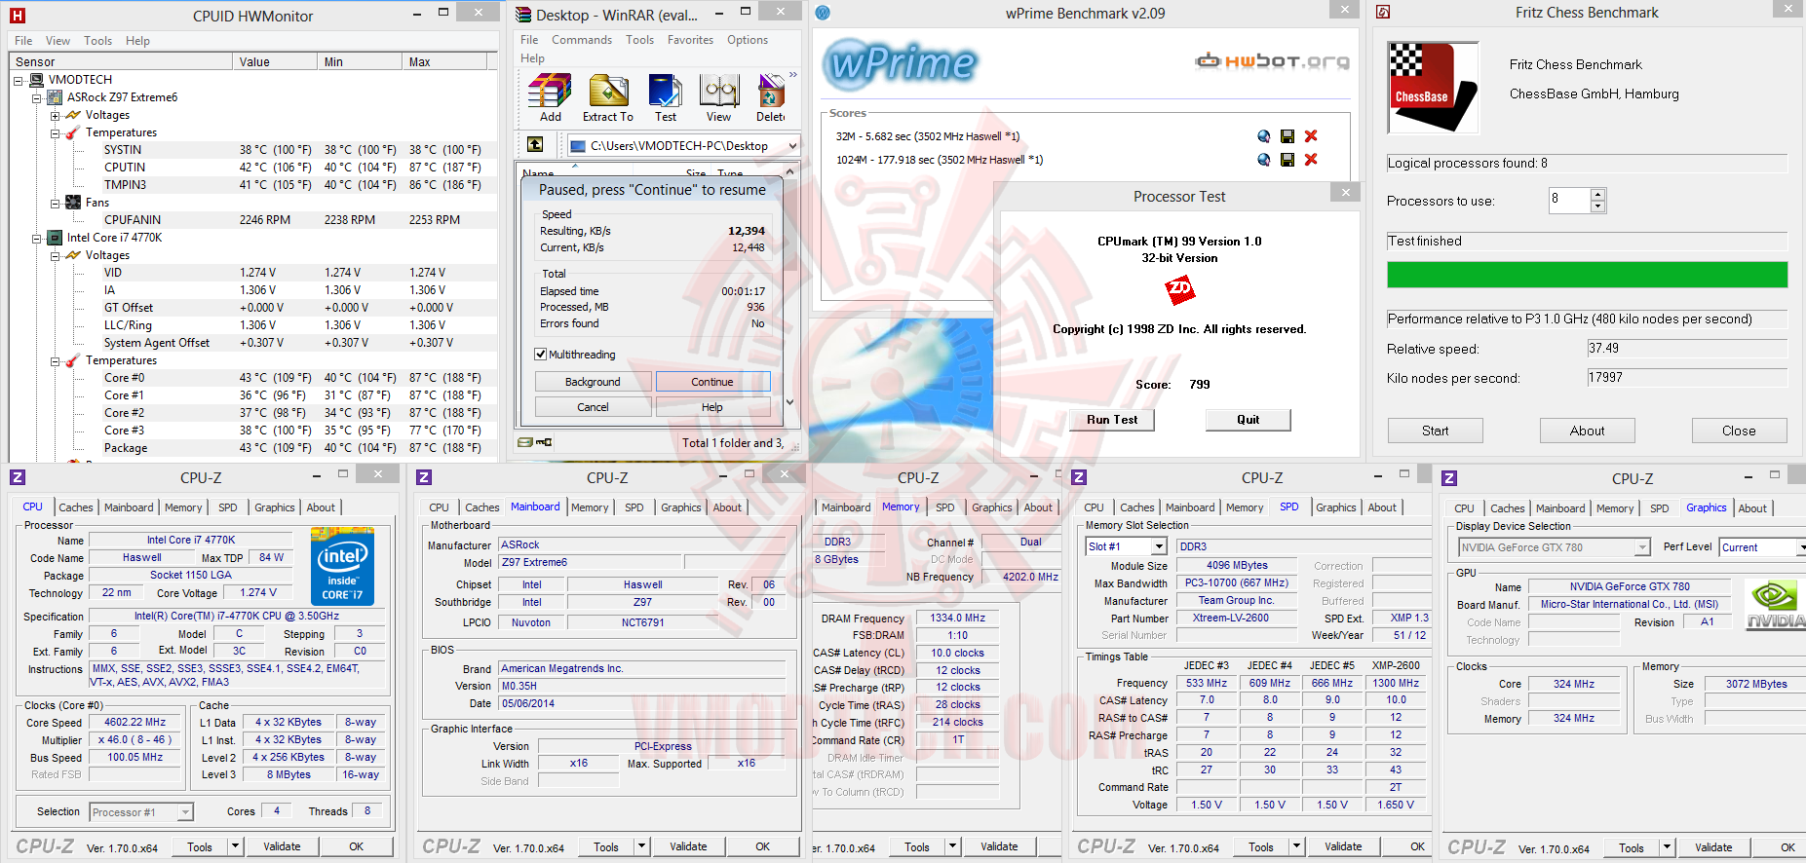Click the WinRAR Test toolbar icon
The image size is (1806, 863).
(666, 91)
